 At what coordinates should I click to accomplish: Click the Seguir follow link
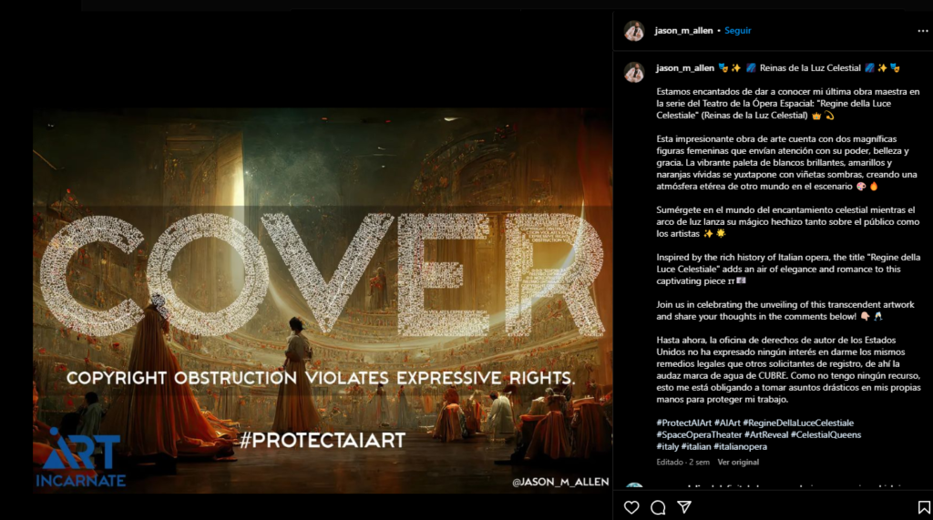click(x=738, y=30)
